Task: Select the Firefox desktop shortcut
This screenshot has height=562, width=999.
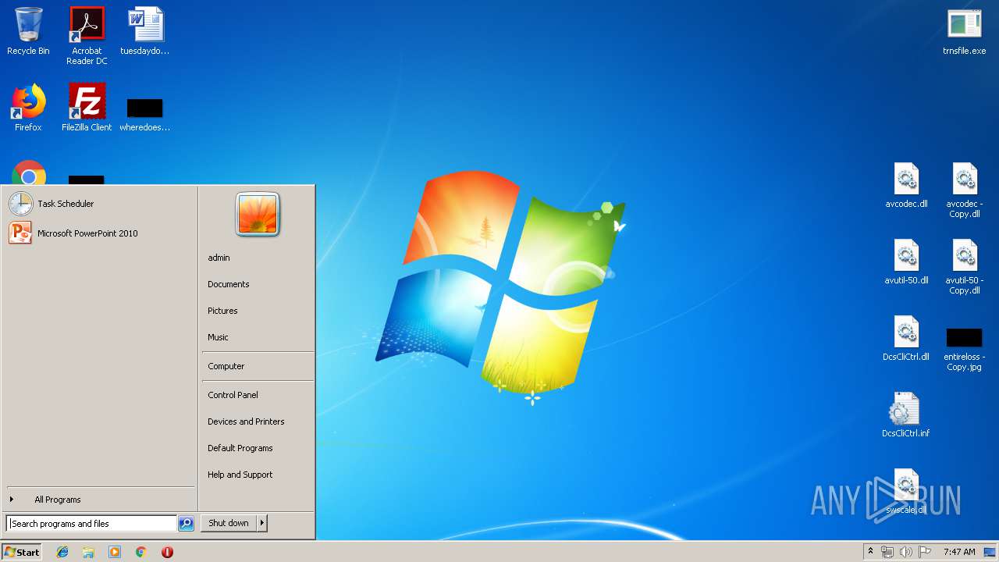Action: tap(28, 108)
